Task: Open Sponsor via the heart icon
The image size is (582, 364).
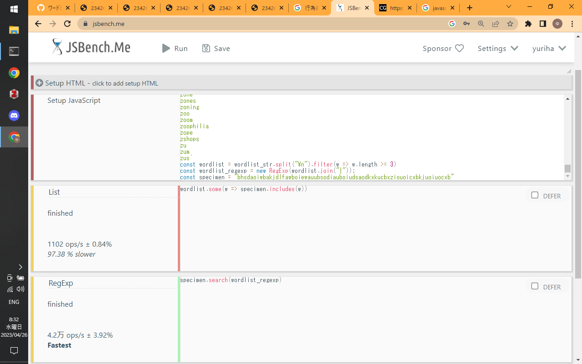Action: pyautogui.click(x=459, y=48)
